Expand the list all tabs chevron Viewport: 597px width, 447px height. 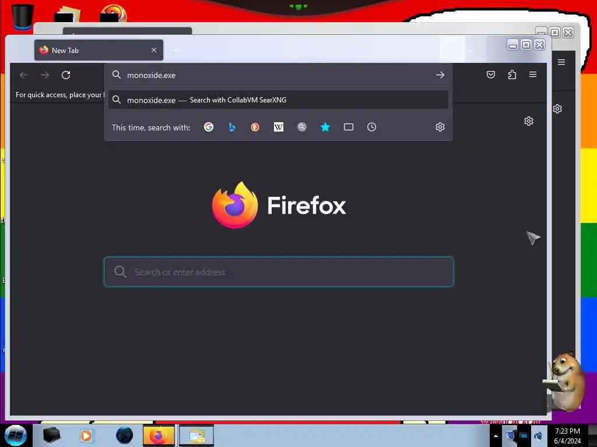(x=471, y=50)
